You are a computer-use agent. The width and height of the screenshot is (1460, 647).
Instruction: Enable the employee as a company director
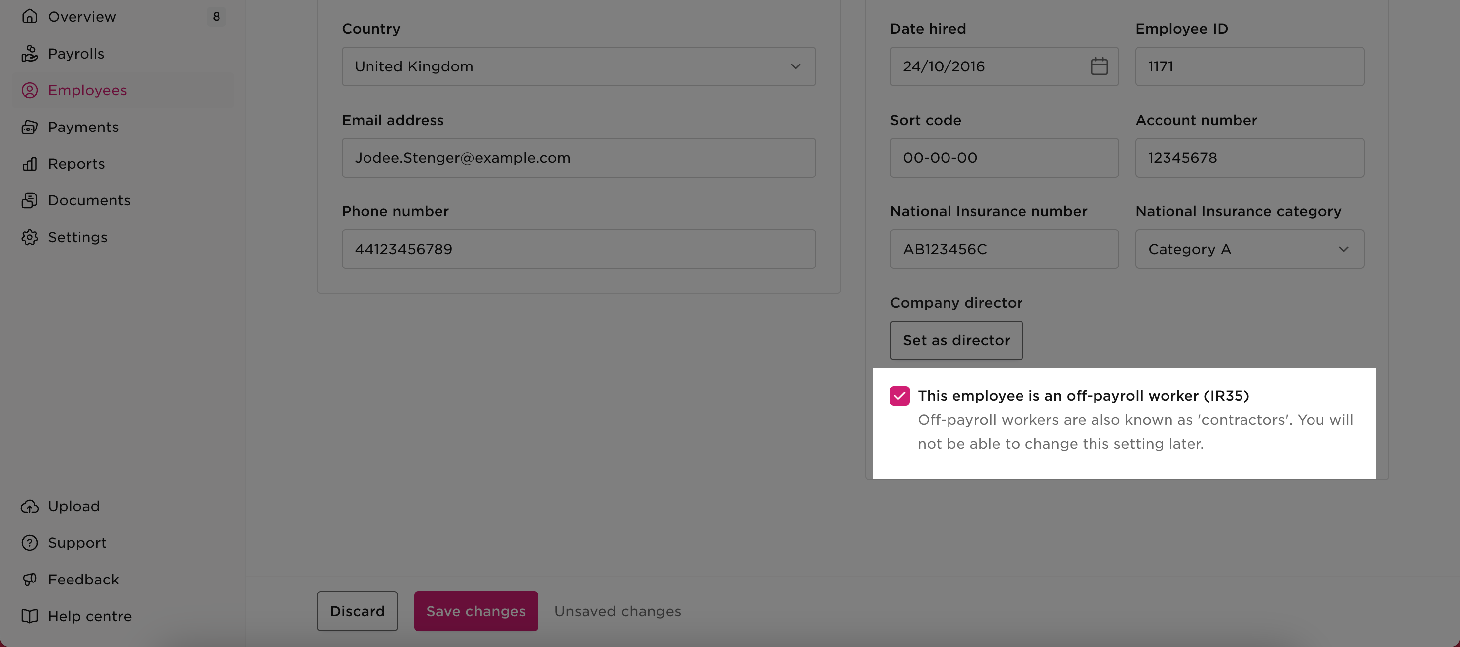coord(956,340)
